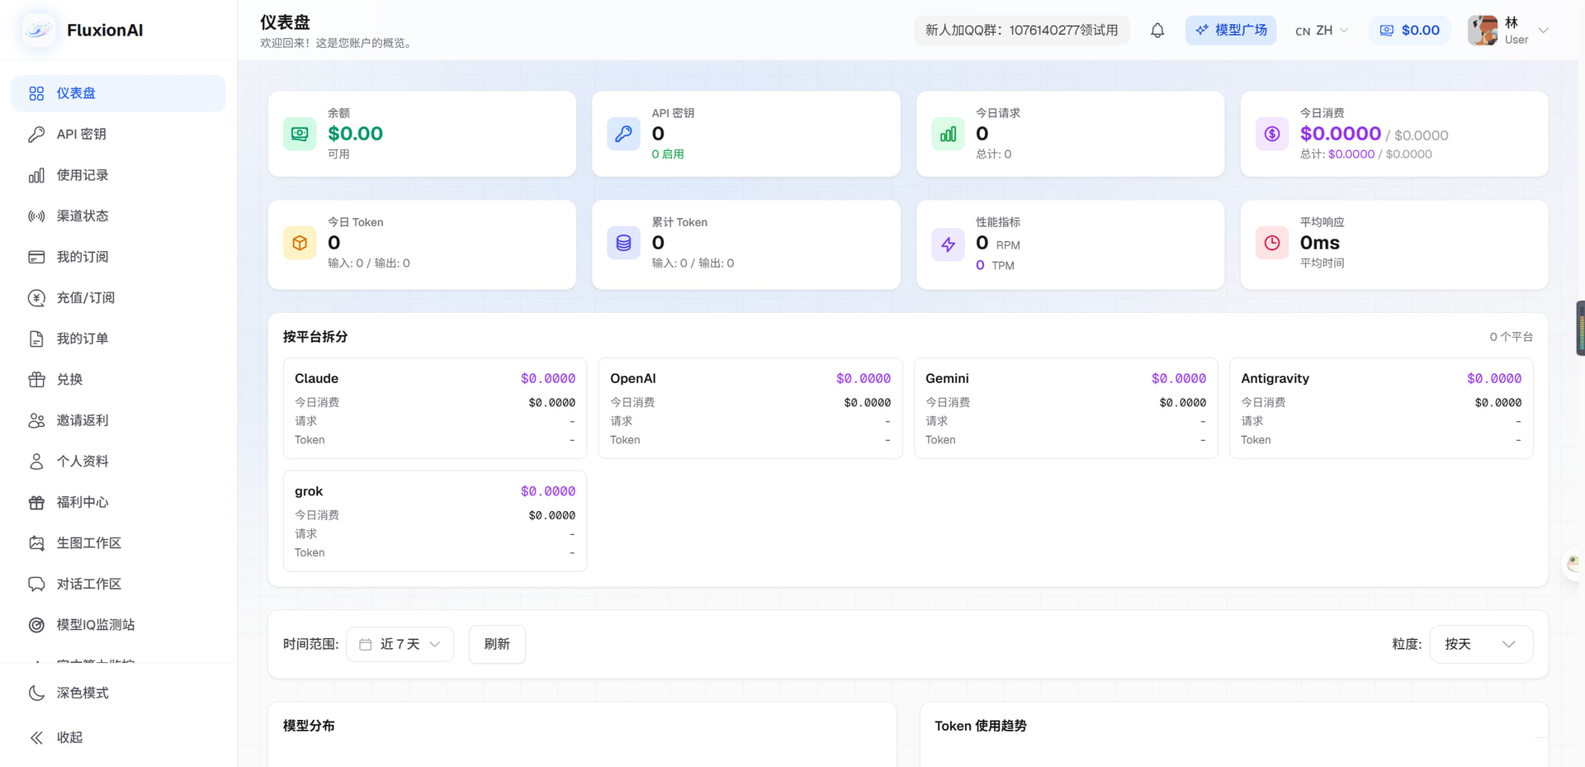The image size is (1585, 767).
Task: Click the FluxionAI brand name
Action: [105, 30]
